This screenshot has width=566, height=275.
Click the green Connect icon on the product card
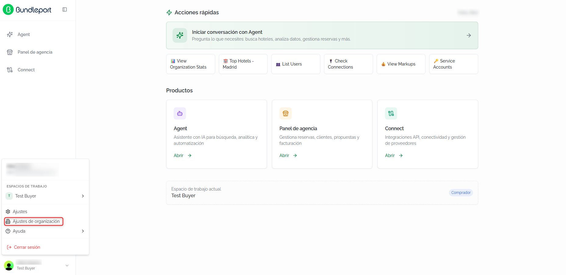pyautogui.click(x=391, y=113)
